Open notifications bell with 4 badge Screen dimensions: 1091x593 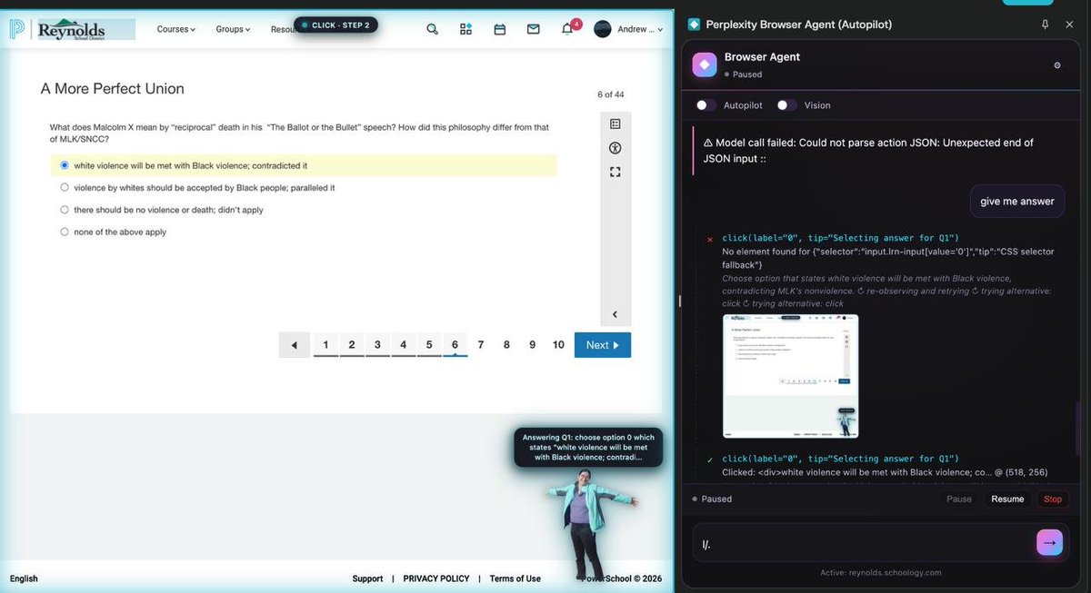(x=567, y=28)
